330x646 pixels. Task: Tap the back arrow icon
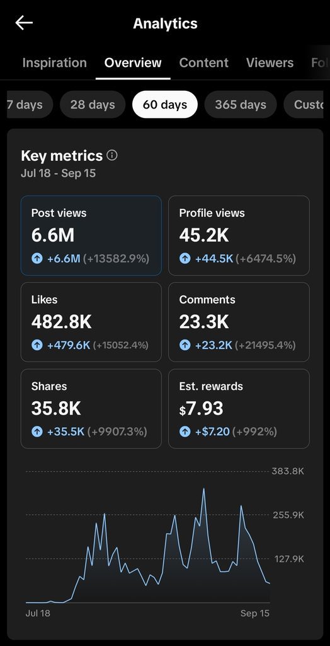point(24,23)
